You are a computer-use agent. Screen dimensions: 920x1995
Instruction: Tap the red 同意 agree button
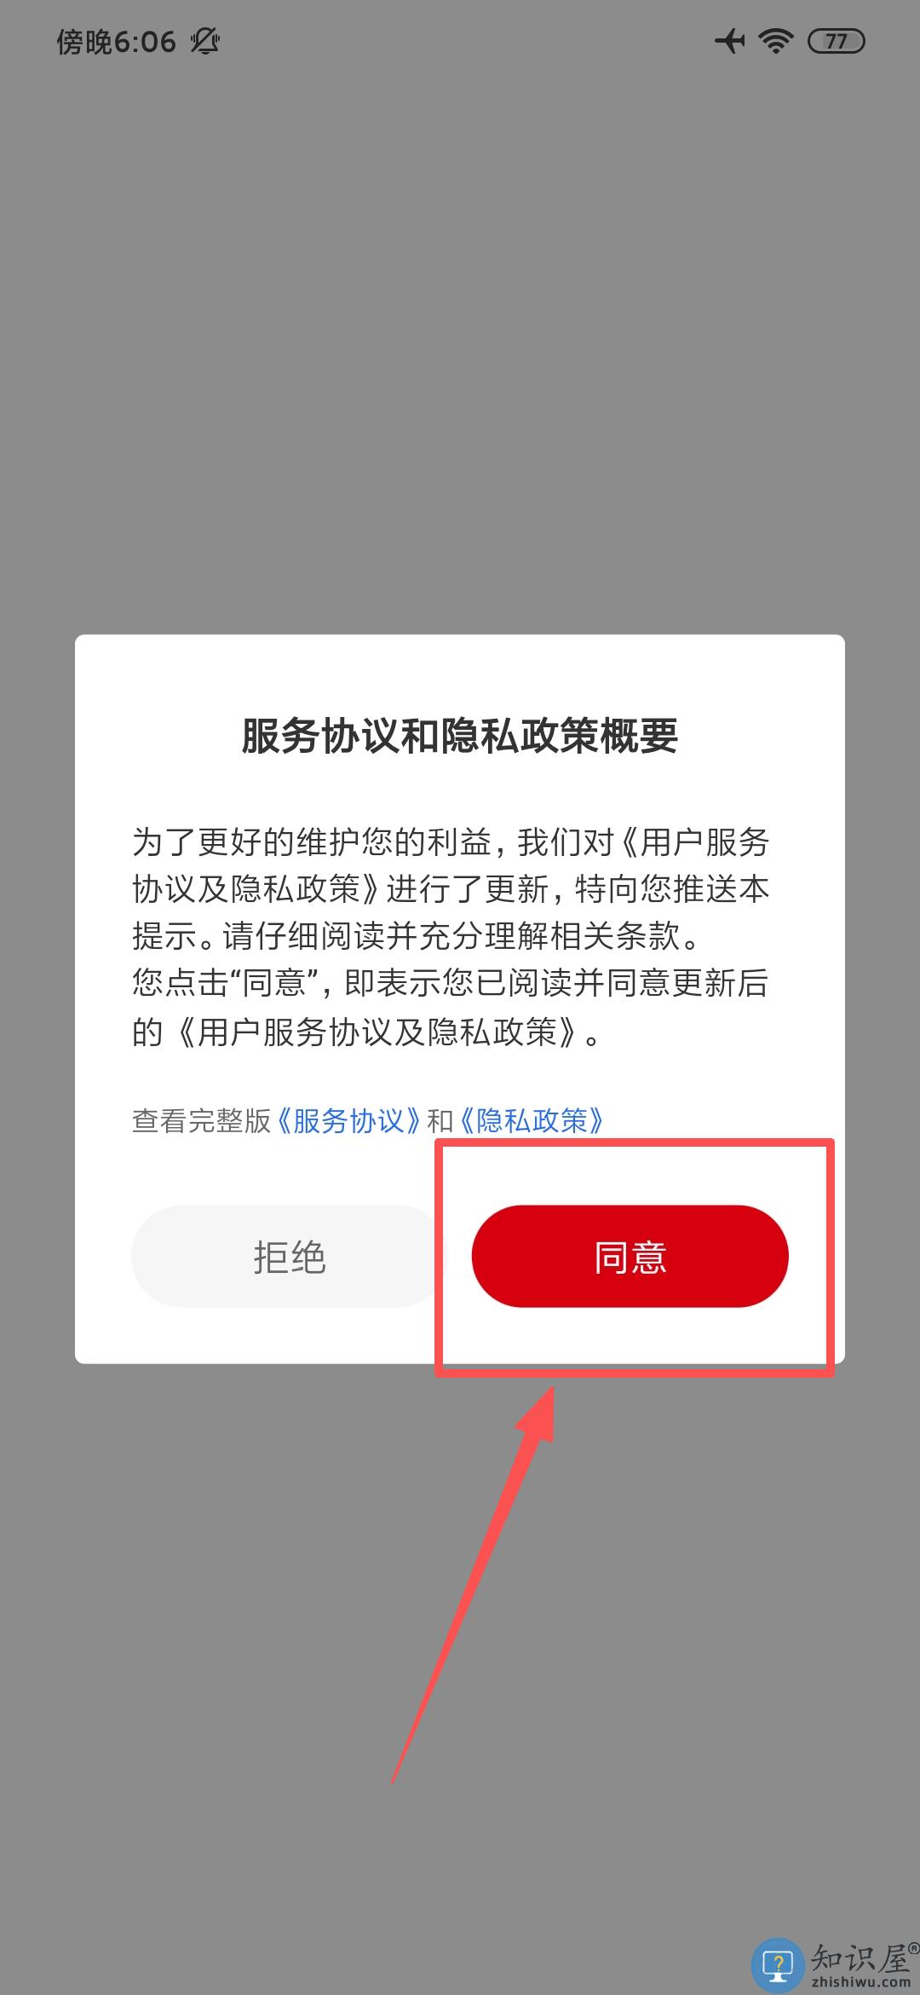(x=630, y=1256)
